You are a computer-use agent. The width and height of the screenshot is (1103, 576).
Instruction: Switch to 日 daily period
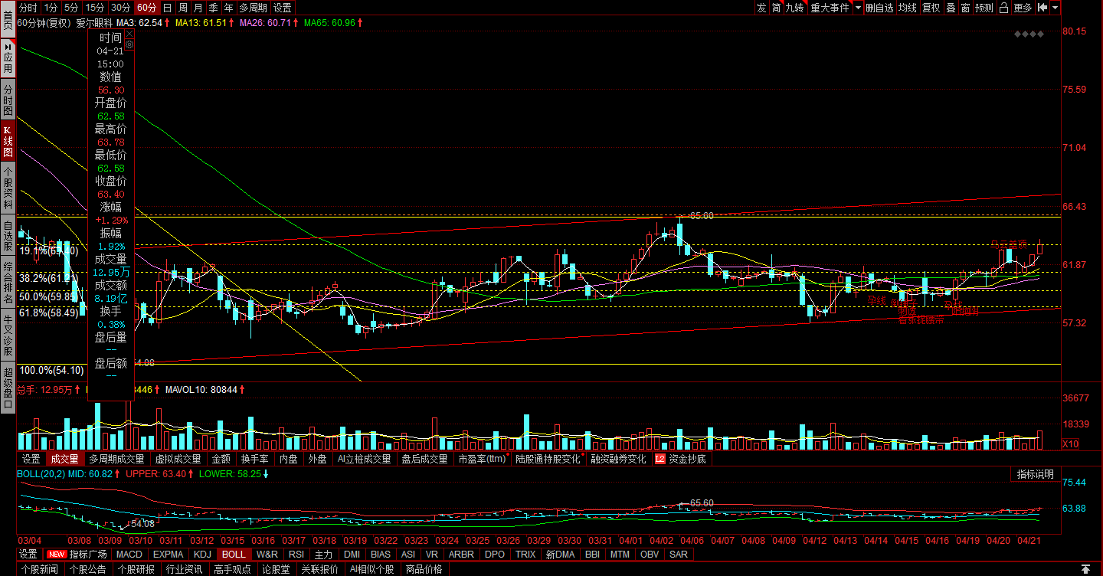click(x=167, y=8)
